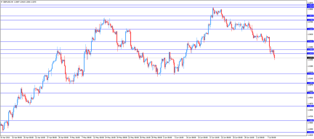Click the 1.5280 price scale tick
Image resolution: width=314 pixels, height=139 pixels.
311,66
